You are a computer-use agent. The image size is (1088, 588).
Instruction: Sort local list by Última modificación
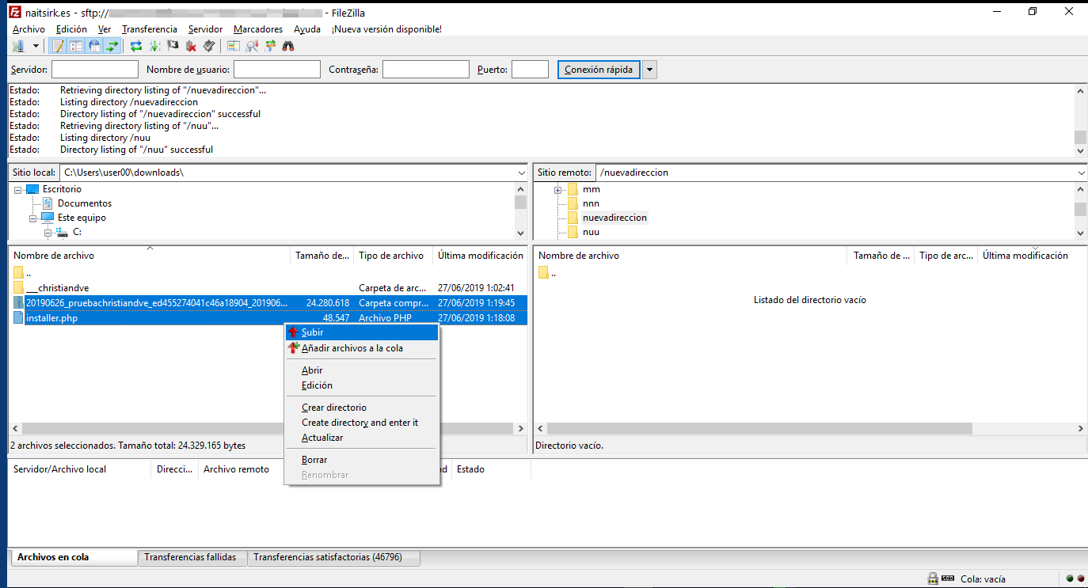(480, 256)
